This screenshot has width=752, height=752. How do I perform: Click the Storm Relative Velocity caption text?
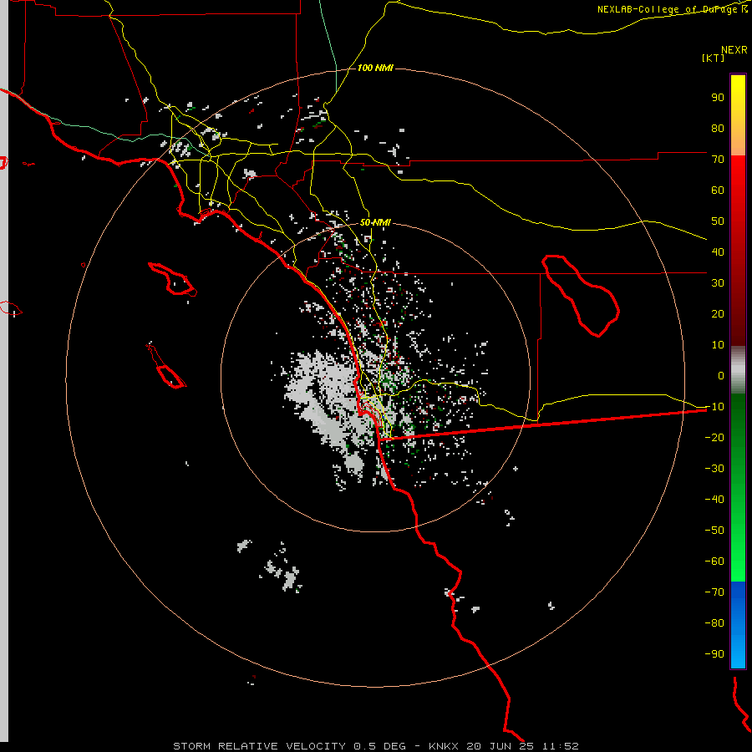pyautogui.click(x=375, y=746)
